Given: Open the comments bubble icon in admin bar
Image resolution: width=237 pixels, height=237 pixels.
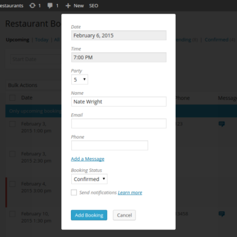Looking at the screenshot, I should click(x=50, y=6).
